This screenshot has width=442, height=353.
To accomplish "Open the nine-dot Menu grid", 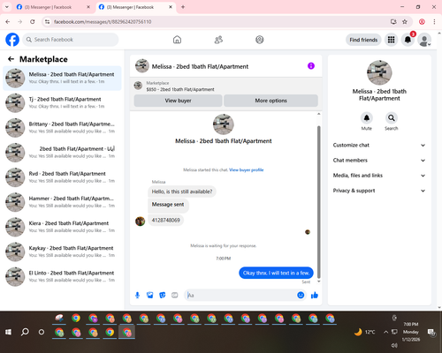I will tap(391, 40).
